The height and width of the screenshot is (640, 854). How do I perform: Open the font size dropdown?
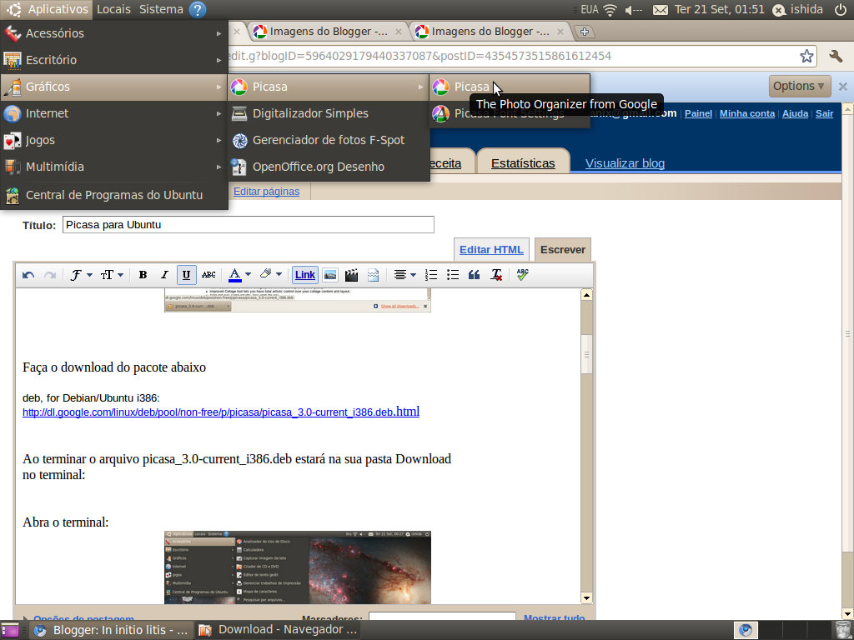point(113,275)
